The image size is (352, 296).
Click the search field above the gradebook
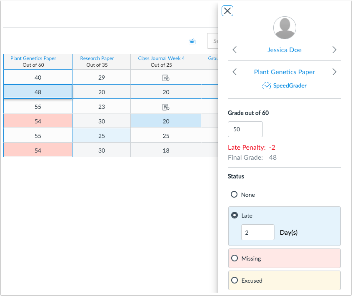pyautogui.click(x=213, y=41)
